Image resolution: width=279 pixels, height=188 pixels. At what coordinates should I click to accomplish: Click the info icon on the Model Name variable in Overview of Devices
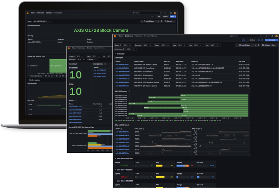(124, 49)
